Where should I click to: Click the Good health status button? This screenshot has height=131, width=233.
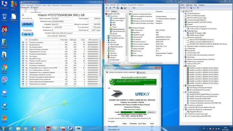pos(27,24)
